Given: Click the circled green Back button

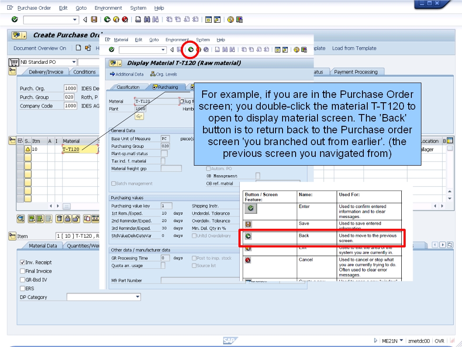Looking at the screenshot, I should tap(191, 50).
